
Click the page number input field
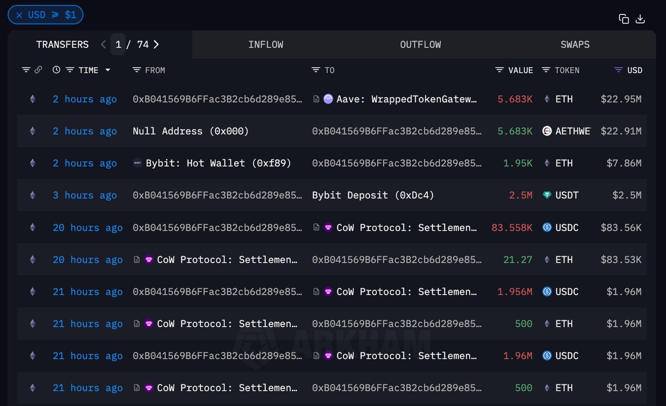pos(118,44)
